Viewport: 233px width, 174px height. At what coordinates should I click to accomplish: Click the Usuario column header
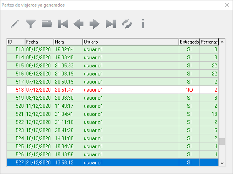131,42
